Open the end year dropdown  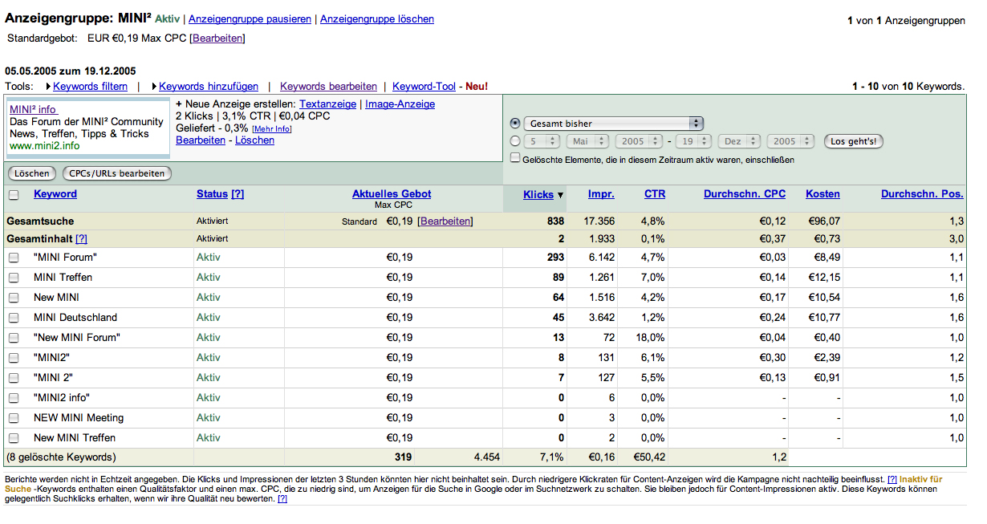pos(790,141)
